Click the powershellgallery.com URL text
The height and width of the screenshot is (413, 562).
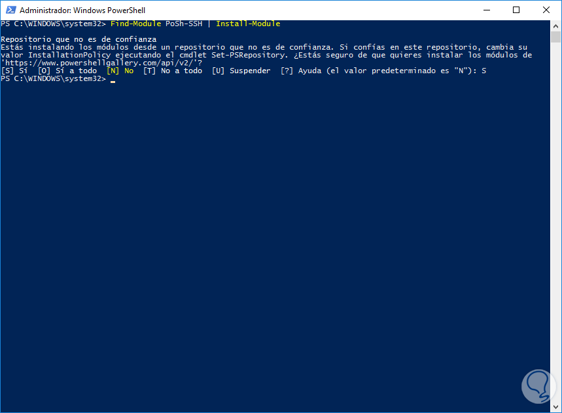pos(100,63)
